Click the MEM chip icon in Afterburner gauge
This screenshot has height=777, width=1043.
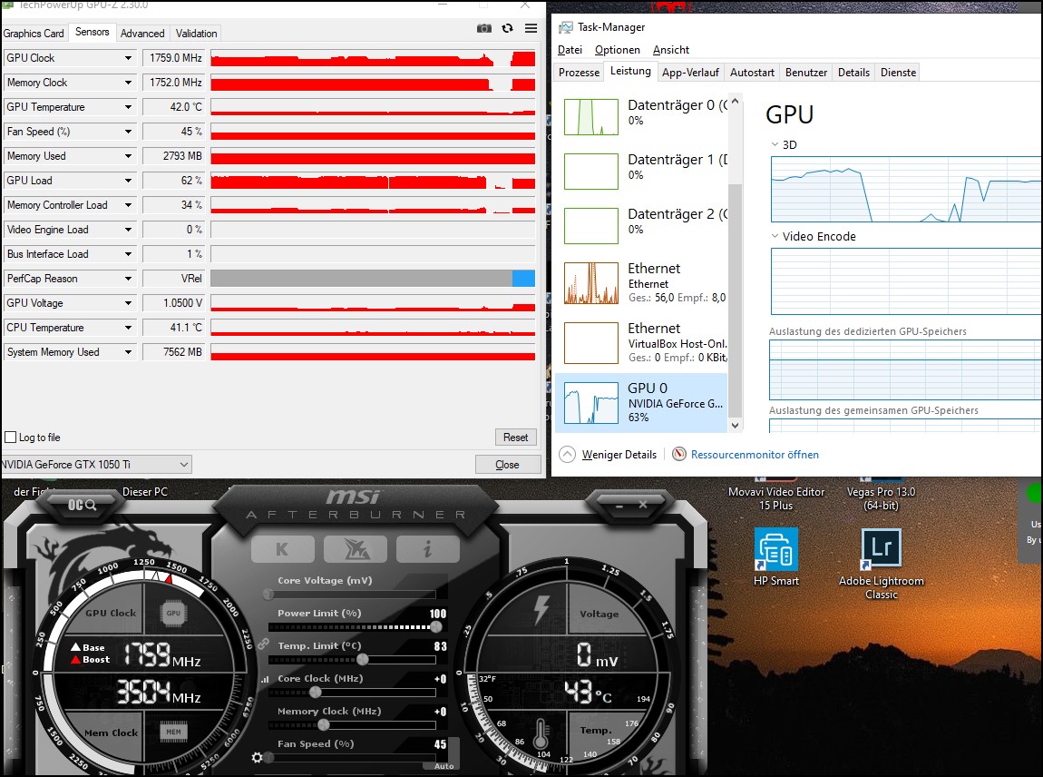click(x=173, y=732)
